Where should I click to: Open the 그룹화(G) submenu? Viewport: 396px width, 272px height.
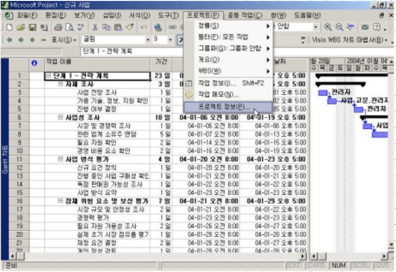[x=228, y=48]
